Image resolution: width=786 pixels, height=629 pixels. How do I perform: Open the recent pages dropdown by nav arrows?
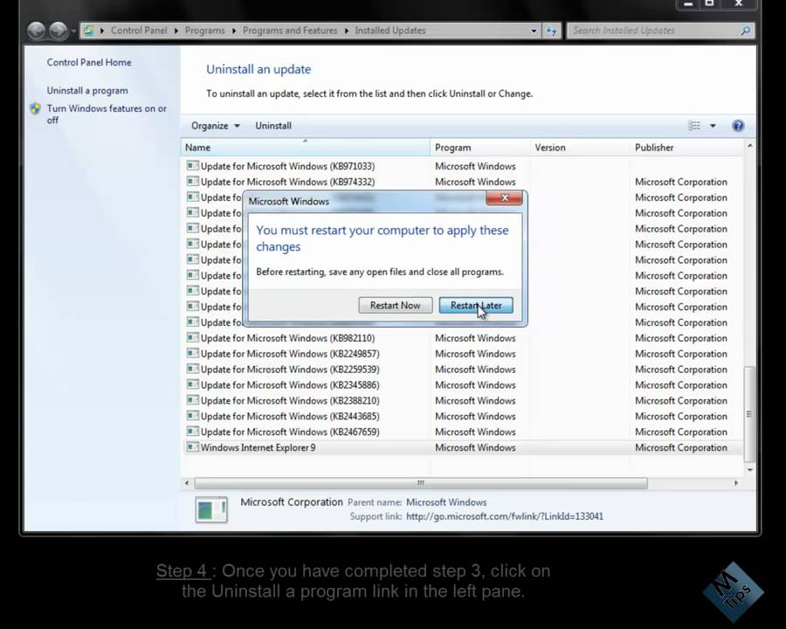coord(73,31)
